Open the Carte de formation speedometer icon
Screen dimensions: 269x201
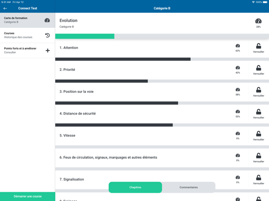[47, 20]
